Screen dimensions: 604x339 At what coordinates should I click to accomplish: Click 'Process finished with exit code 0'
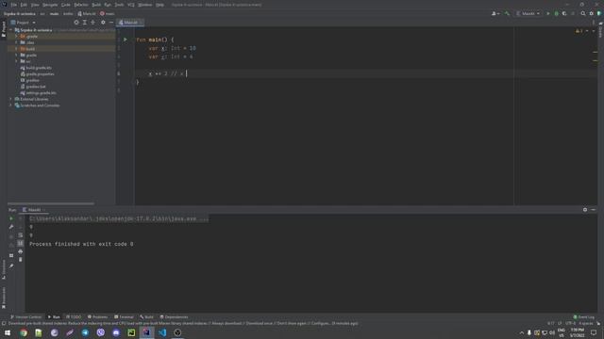pyautogui.click(x=81, y=244)
